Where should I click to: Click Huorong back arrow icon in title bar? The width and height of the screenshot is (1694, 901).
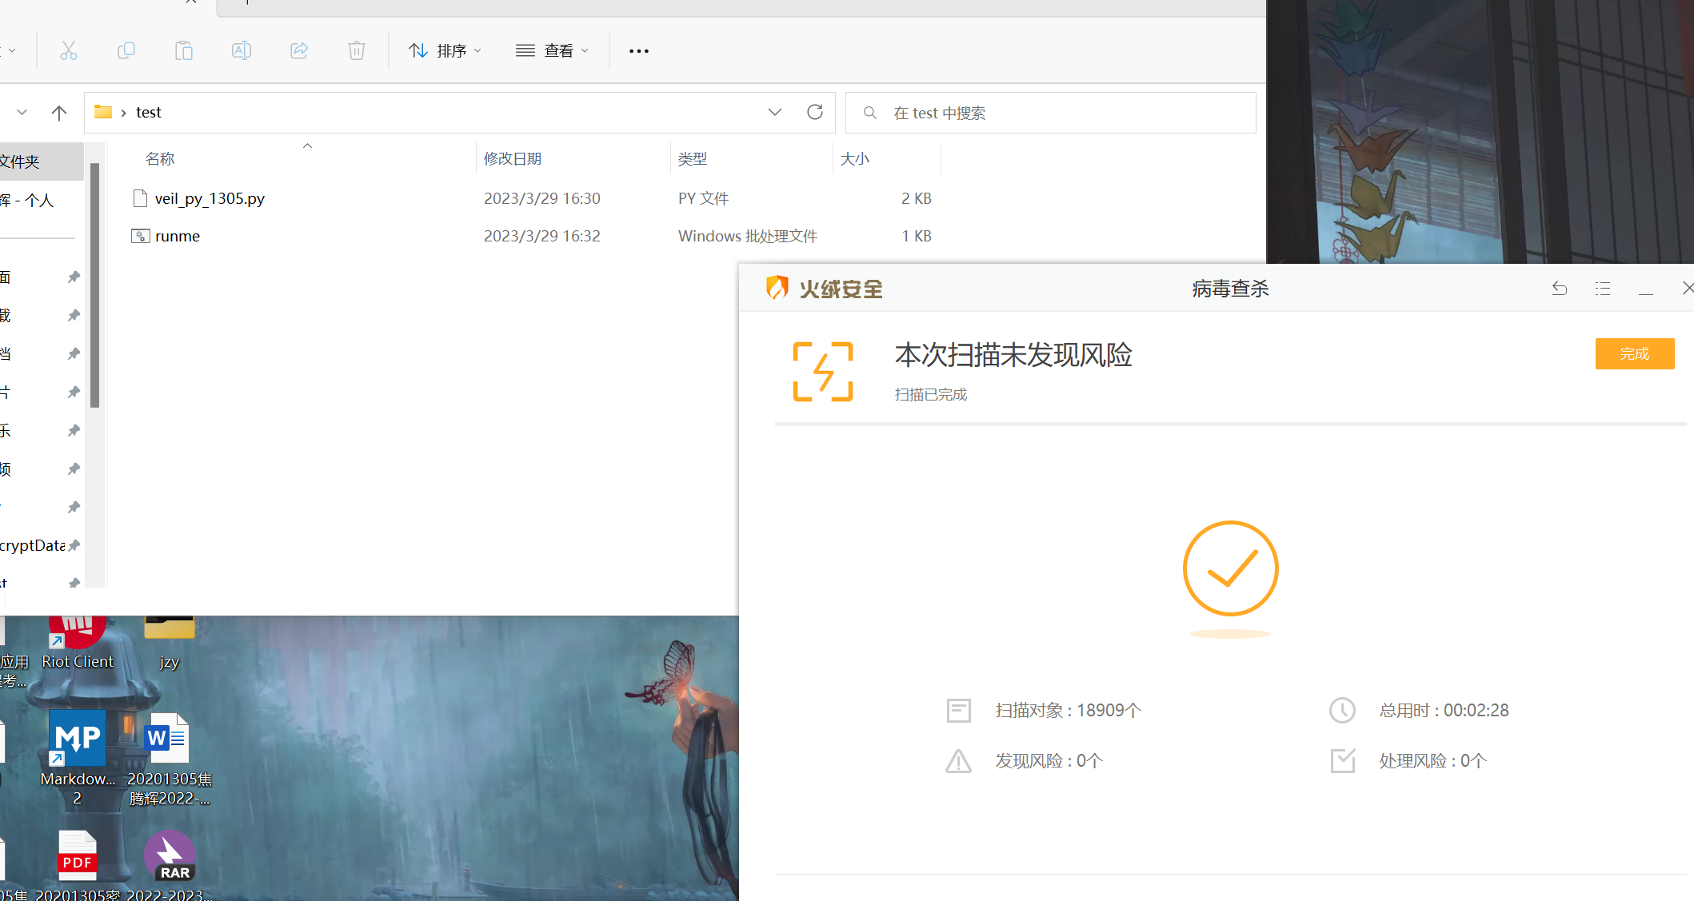click(1559, 289)
